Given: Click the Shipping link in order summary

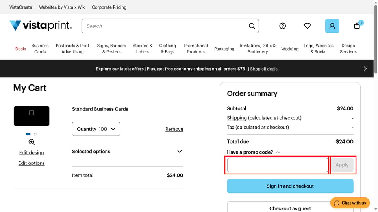Looking at the screenshot, I should point(237,118).
